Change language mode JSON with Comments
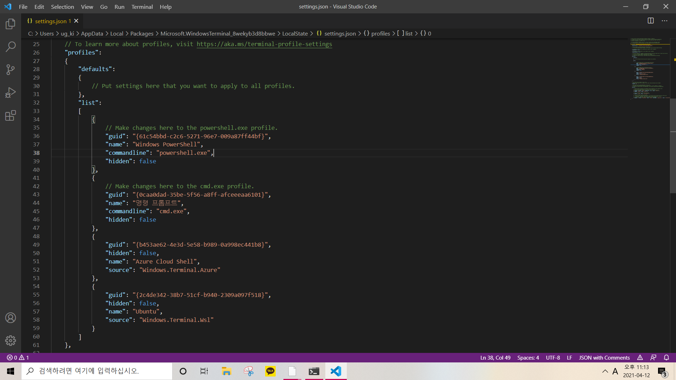 click(x=604, y=357)
